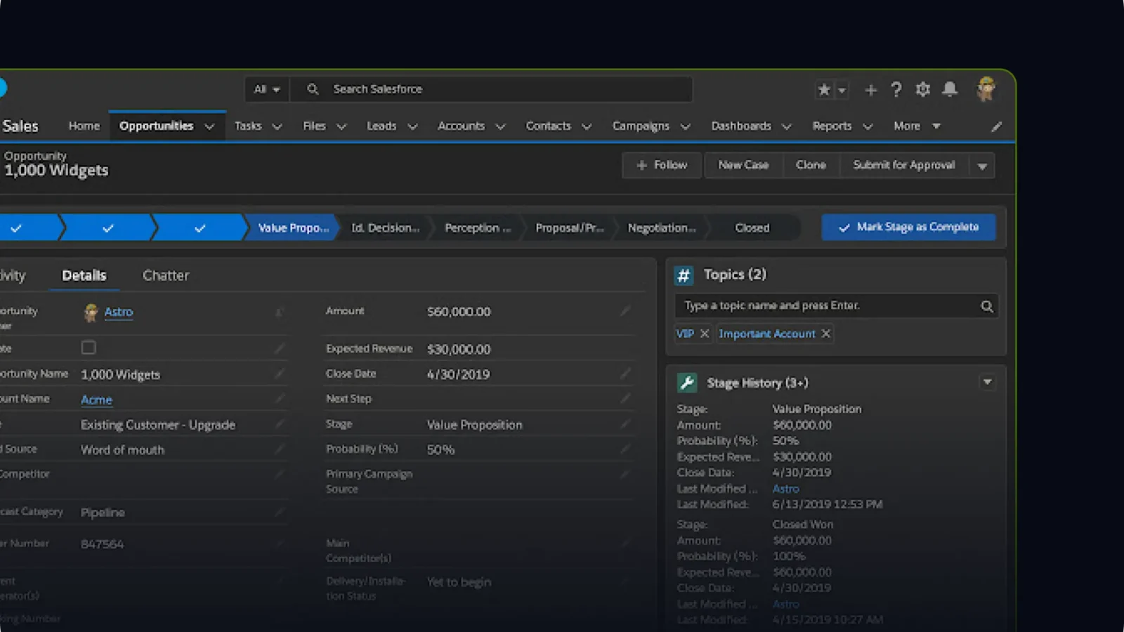
Task: Click Mark Stage as Complete button
Action: pyautogui.click(x=908, y=228)
